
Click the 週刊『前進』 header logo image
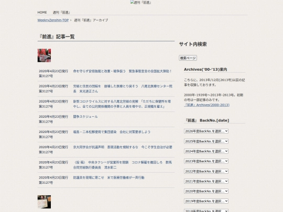[x=141, y=3]
